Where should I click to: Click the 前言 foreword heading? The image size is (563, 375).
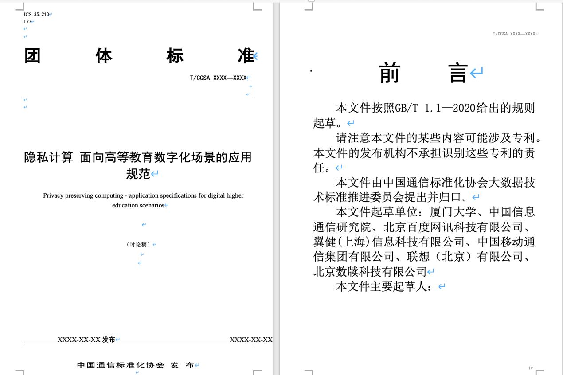coord(423,74)
